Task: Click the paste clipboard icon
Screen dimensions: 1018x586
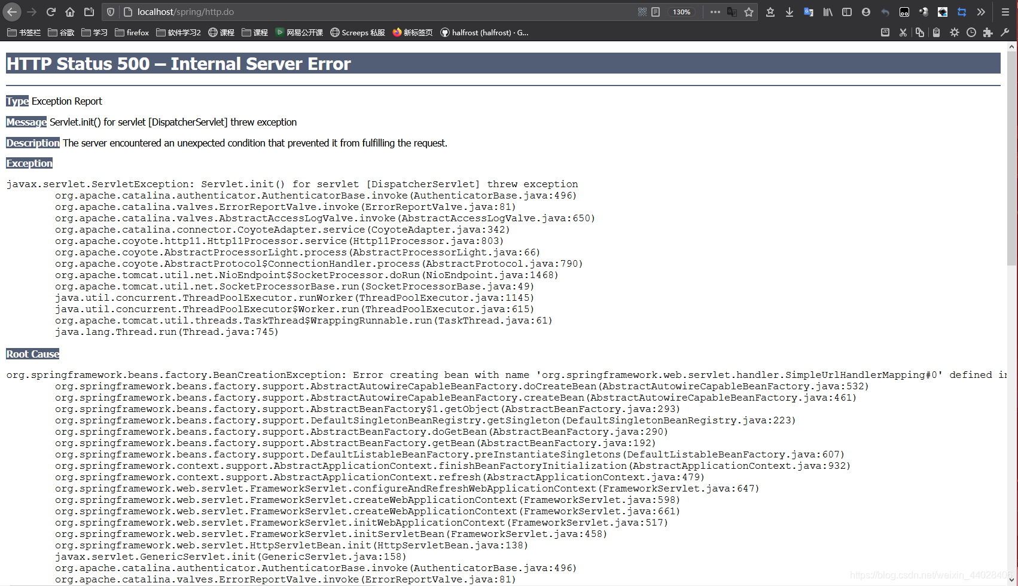Action: [x=937, y=32]
